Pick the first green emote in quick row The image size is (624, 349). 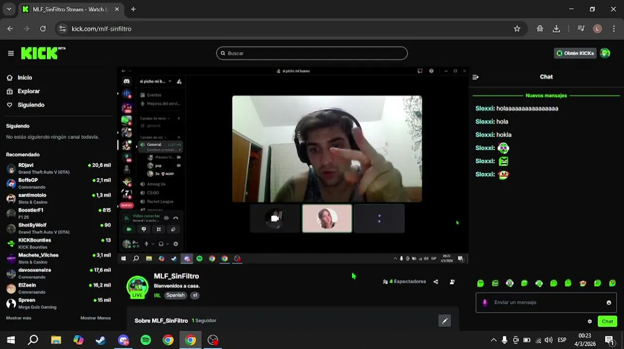481,283
